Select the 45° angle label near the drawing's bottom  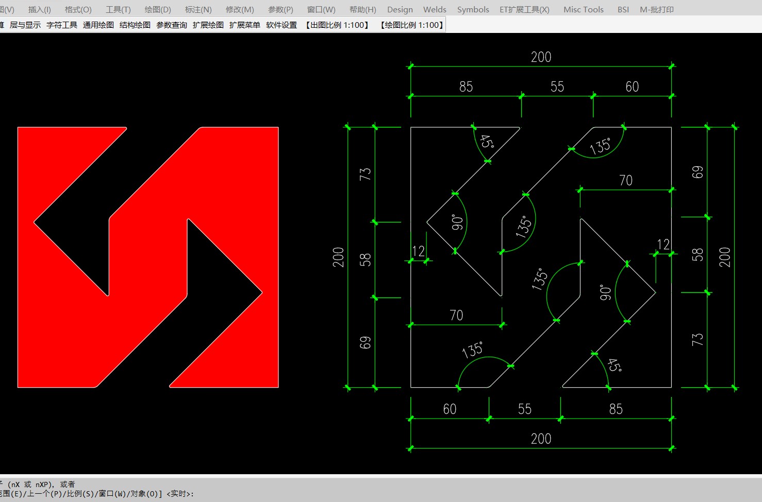tap(614, 366)
